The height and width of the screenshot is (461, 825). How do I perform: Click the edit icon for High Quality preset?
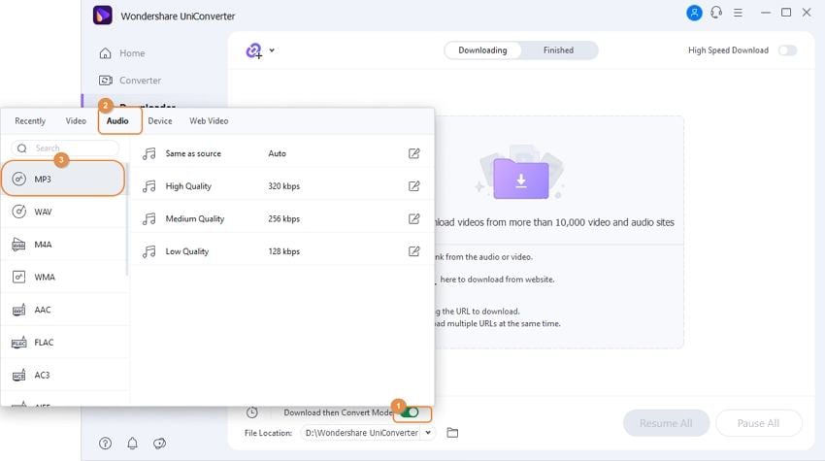pyautogui.click(x=414, y=186)
